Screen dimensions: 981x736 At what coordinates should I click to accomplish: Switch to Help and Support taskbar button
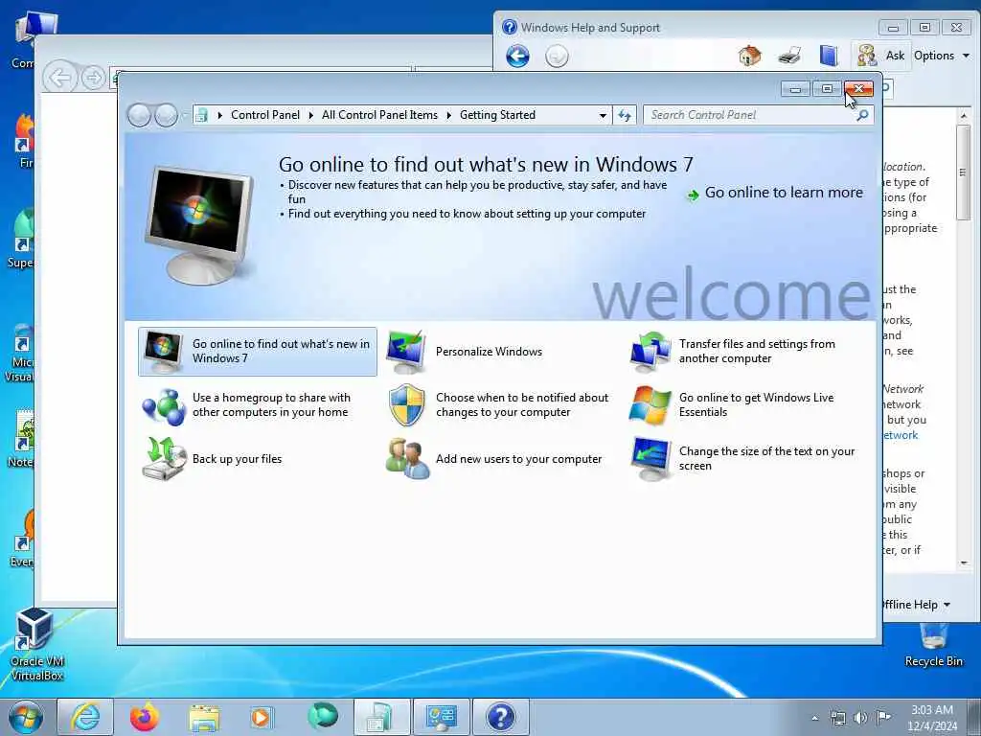point(500,717)
